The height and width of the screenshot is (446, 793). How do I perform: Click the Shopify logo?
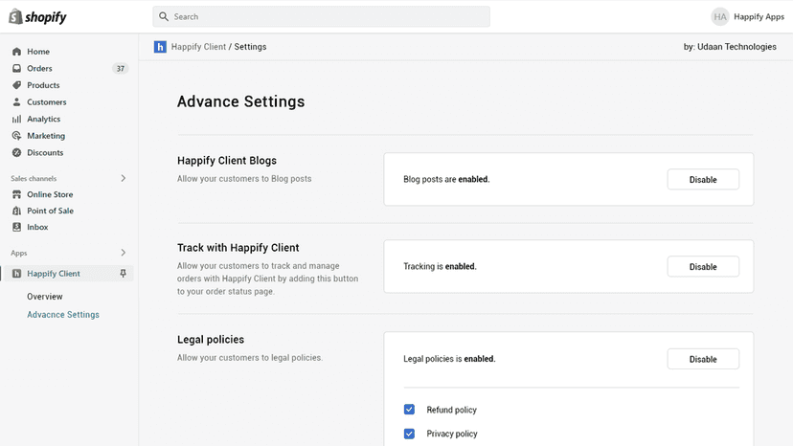(x=38, y=16)
